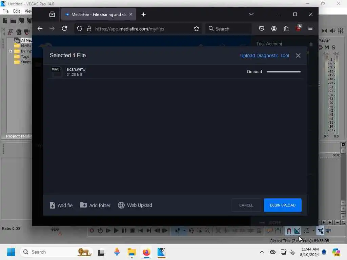Reload the MediaFire page
The image size is (347, 260).
64,29
